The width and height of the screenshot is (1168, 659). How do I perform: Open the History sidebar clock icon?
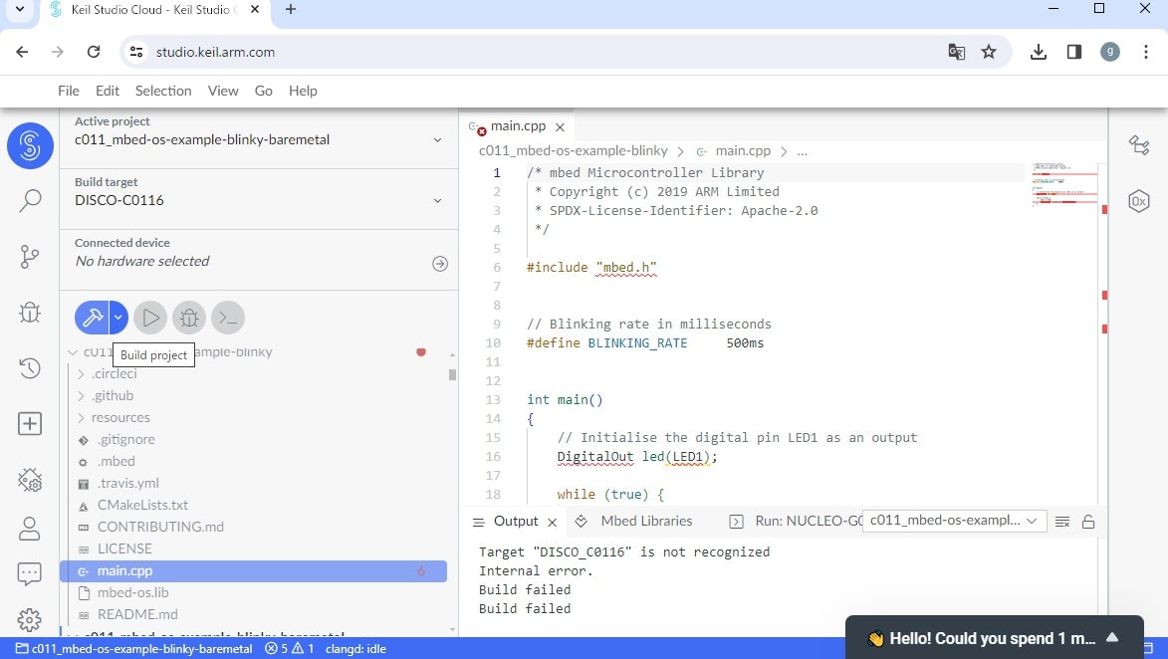click(30, 368)
